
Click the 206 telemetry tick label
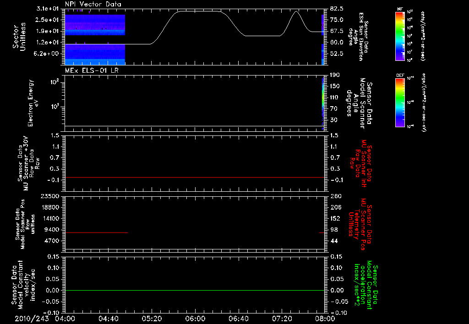coord(335,207)
